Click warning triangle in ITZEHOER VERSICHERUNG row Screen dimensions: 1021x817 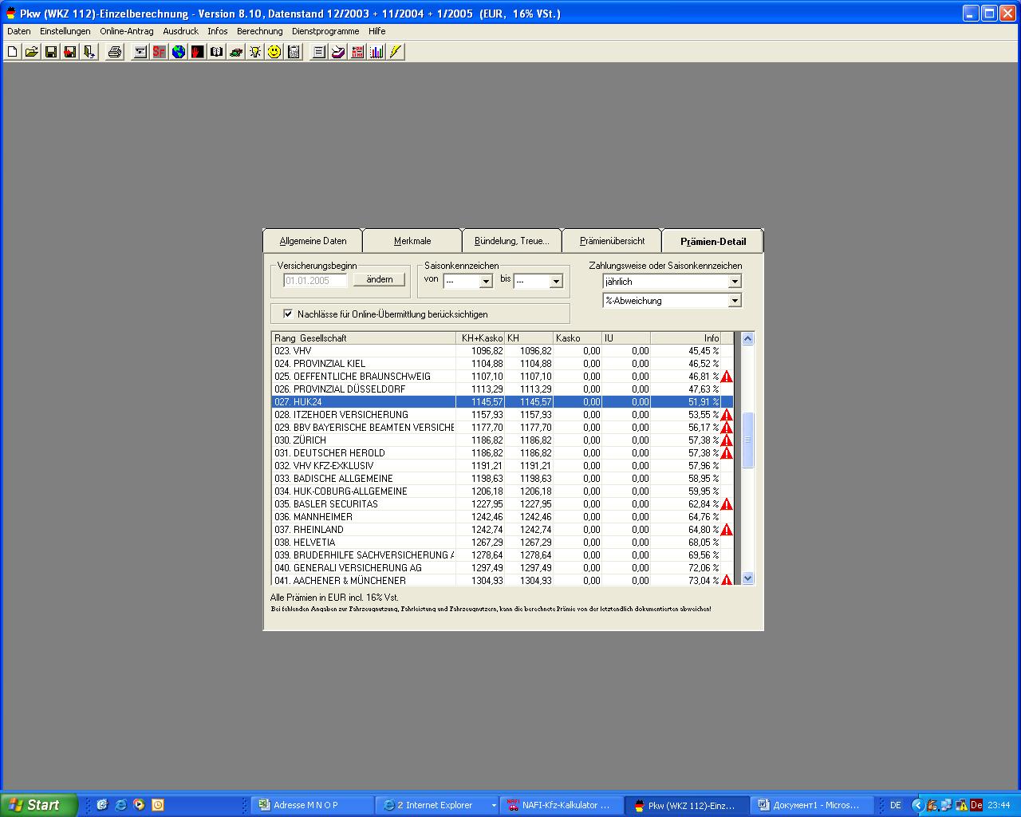[x=727, y=415]
